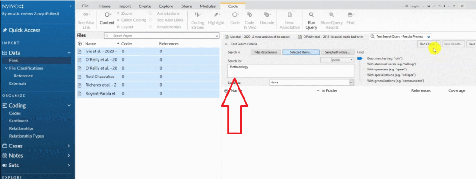
Task: Click Store Query Results in ribbon
Action: [x=331, y=20]
